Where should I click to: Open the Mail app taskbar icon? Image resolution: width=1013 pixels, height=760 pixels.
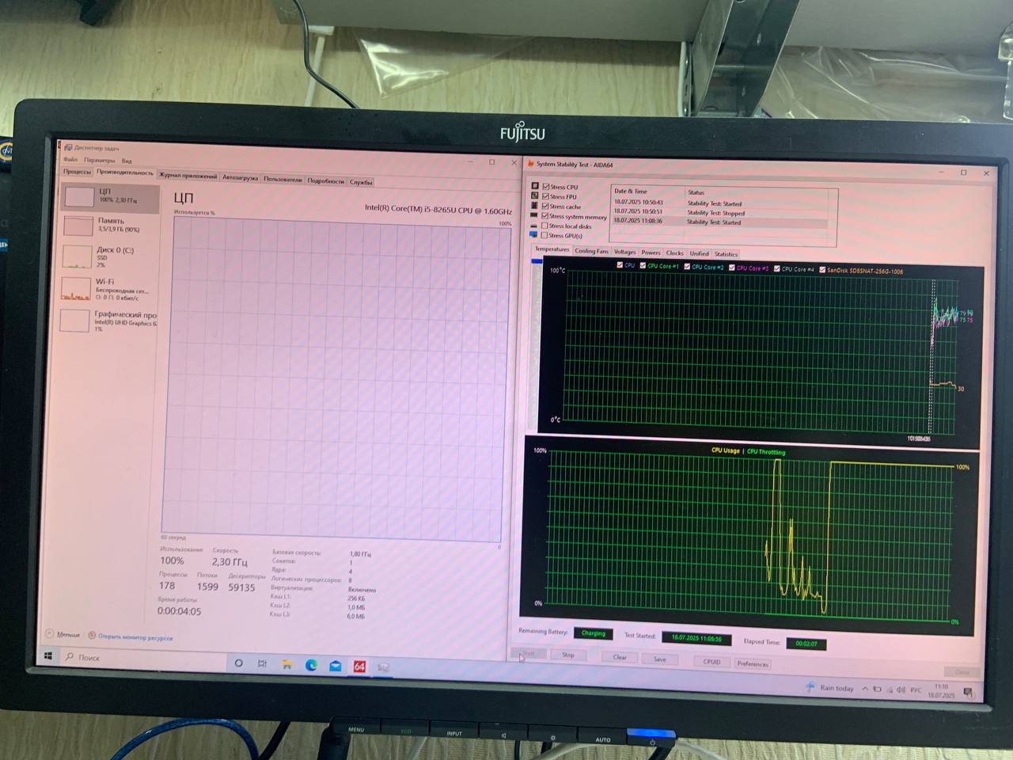pos(336,666)
